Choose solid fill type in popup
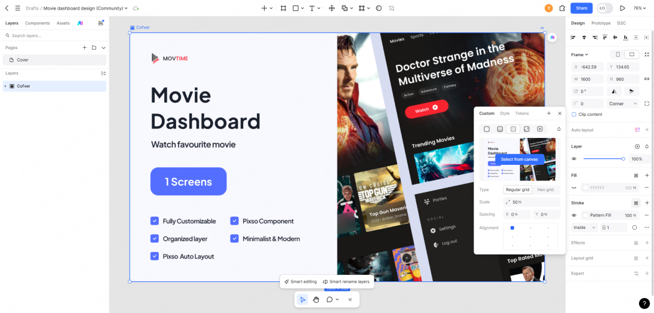The height and width of the screenshot is (313, 654). [x=487, y=129]
